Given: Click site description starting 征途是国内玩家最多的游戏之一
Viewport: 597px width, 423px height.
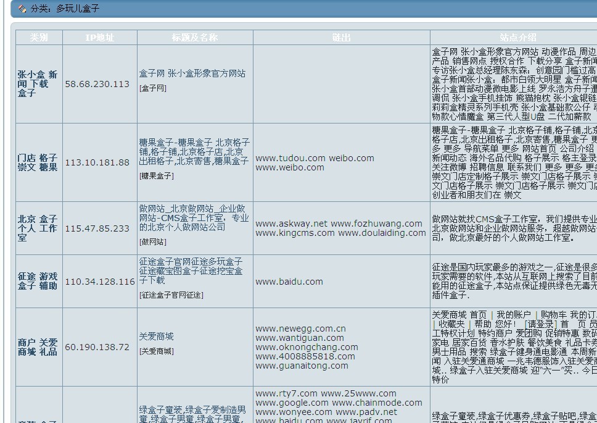Looking at the screenshot, I should tap(514, 281).
